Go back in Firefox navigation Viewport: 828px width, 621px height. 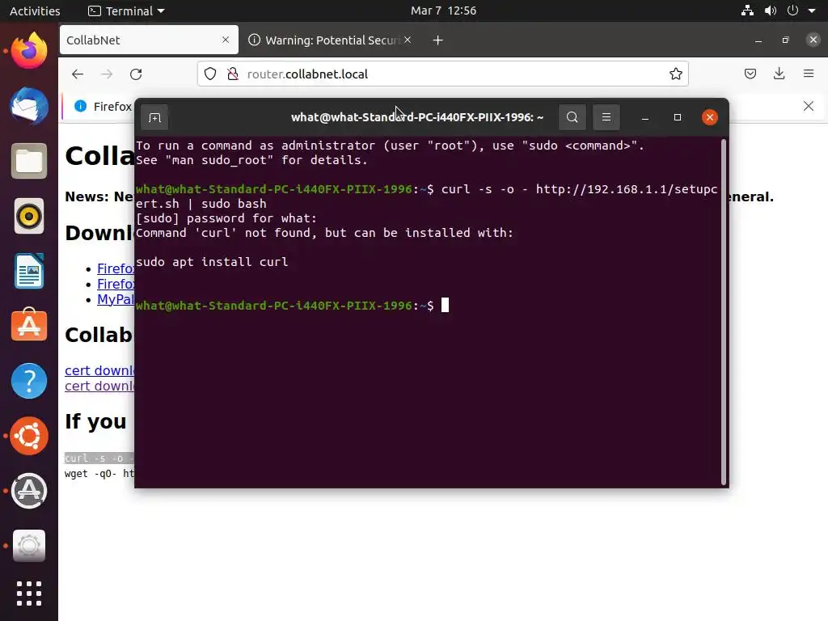[x=78, y=74]
